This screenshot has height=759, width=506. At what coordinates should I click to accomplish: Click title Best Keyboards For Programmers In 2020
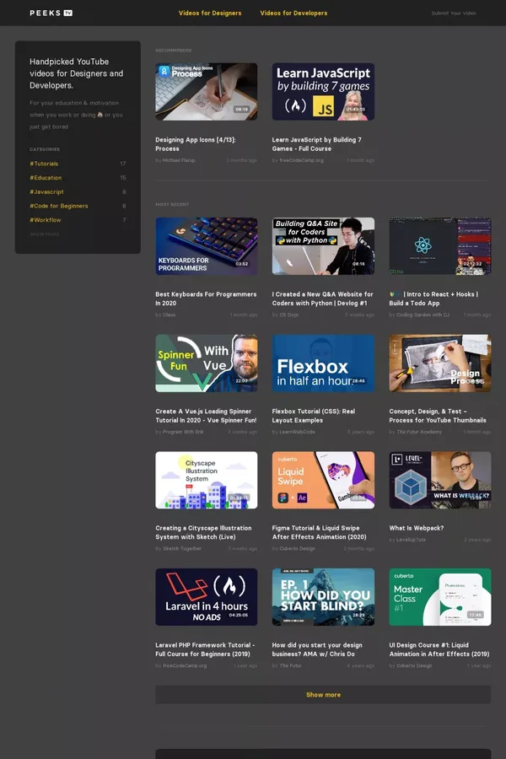[206, 299]
